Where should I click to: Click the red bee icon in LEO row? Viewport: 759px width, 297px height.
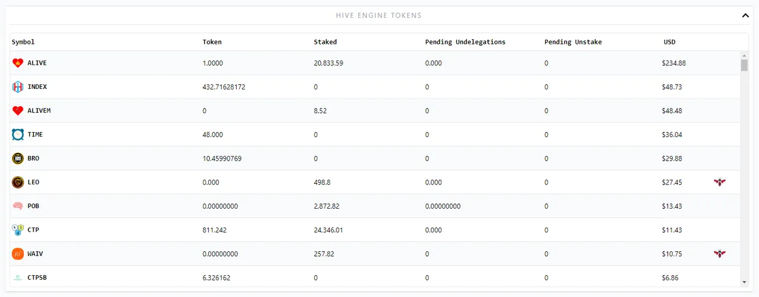(x=720, y=182)
